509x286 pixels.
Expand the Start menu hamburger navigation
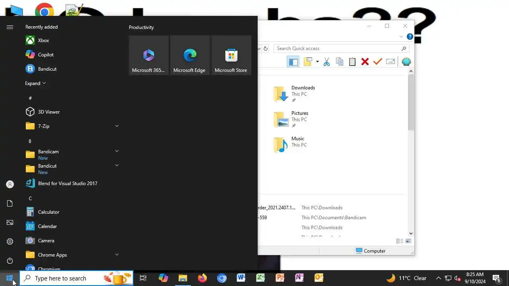pyautogui.click(x=10, y=27)
